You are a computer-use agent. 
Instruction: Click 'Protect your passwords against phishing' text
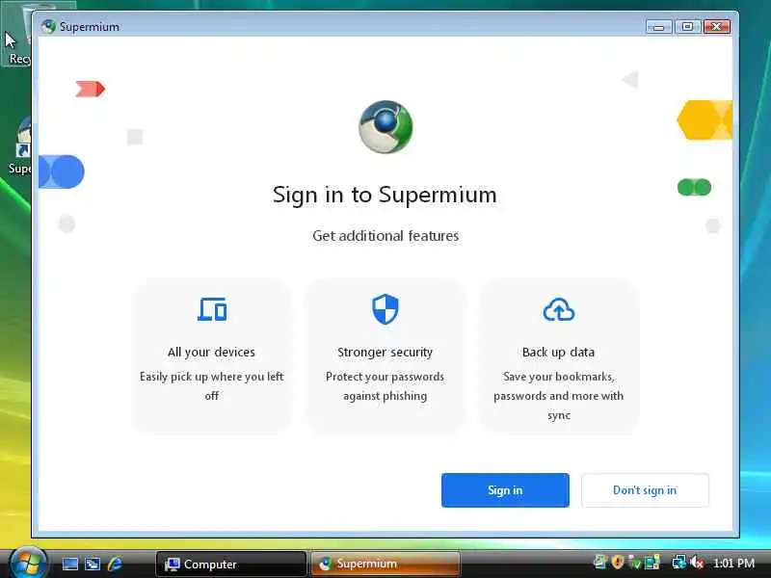385,386
